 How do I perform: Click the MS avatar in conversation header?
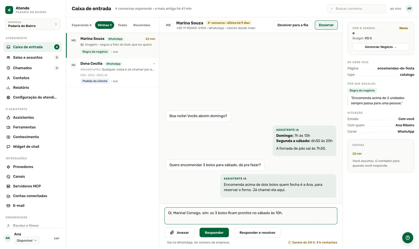pyautogui.click(x=168, y=25)
